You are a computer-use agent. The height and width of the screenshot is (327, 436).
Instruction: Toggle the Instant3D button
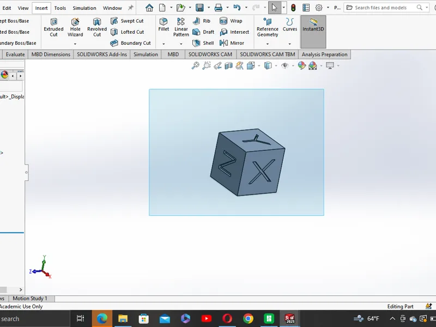[x=313, y=32]
